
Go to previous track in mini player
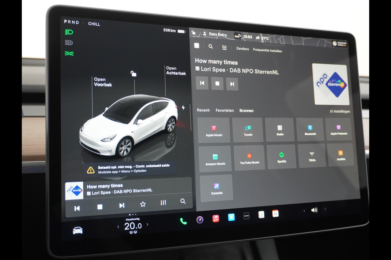pos(77,208)
